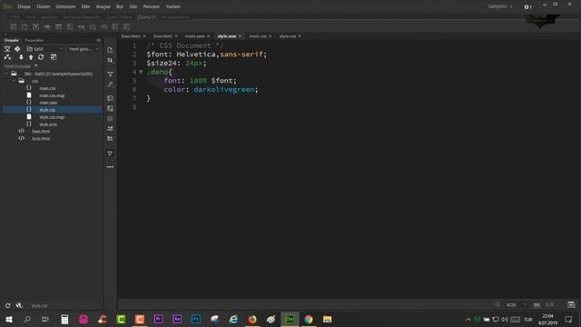The height and width of the screenshot is (327, 581).
Task: Toggle the INS insert mode indicator
Action: [x=537, y=305]
